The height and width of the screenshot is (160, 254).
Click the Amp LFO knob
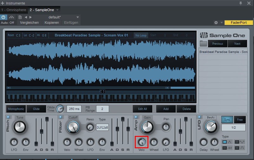point(166,142)
